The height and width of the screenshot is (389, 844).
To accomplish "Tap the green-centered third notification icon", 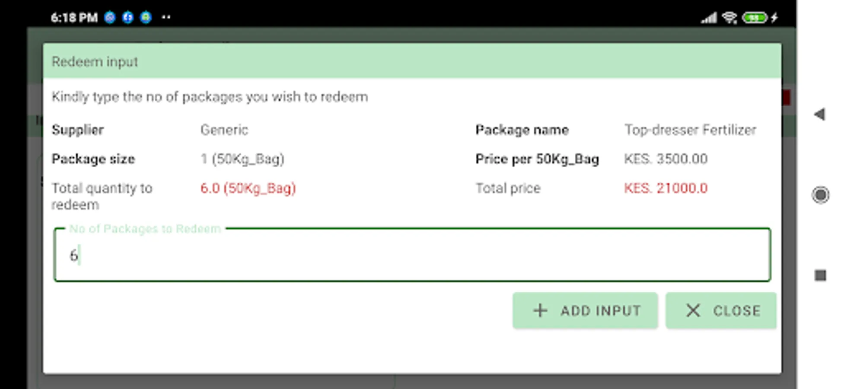I will point(146,18).
